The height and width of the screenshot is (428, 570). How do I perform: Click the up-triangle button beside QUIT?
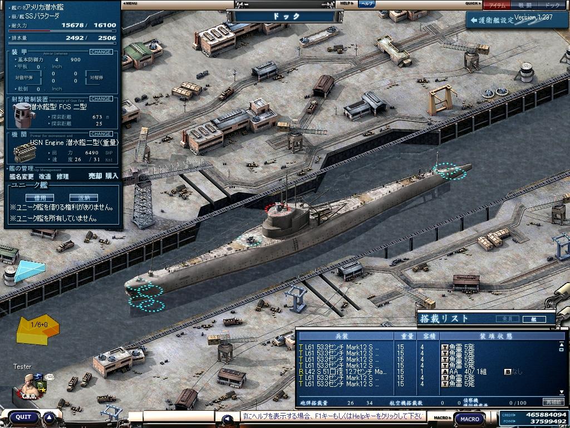(49, 417)
